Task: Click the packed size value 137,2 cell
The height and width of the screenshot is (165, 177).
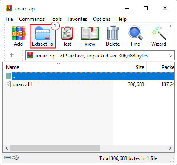Action: click(x=167, y=84)
